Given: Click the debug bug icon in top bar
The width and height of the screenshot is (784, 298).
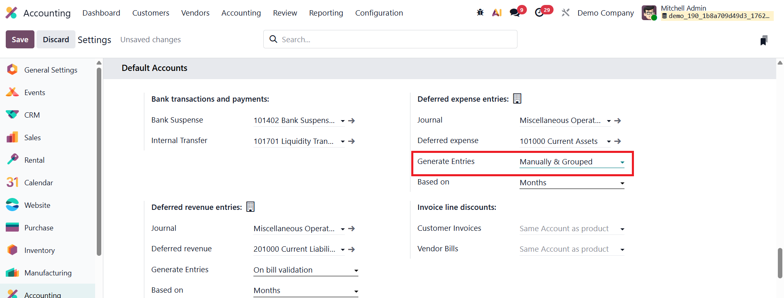Looking at the screenshot, I should (x=480, y=13).
